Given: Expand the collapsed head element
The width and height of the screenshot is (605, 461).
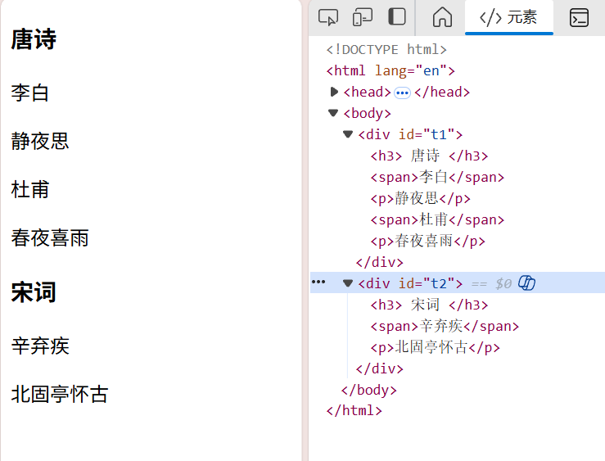Looking at the screenshot, I should point(334,92).
